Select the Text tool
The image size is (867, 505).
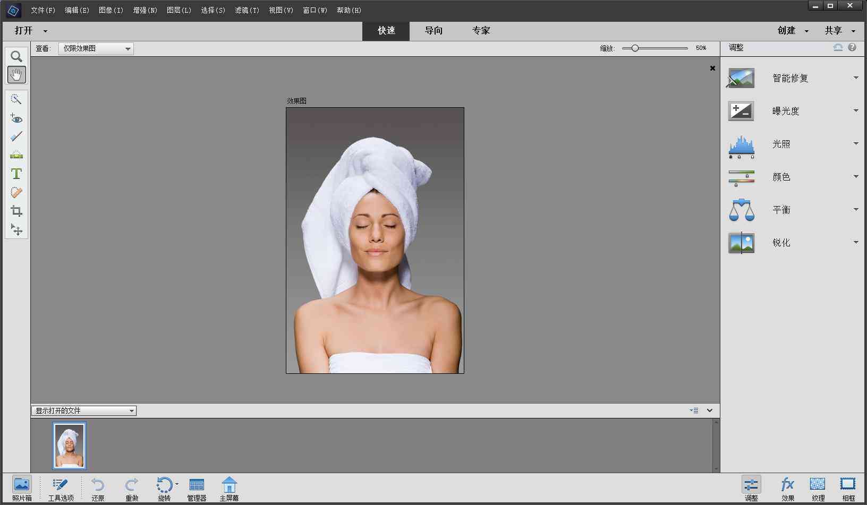tap(16, 174)
